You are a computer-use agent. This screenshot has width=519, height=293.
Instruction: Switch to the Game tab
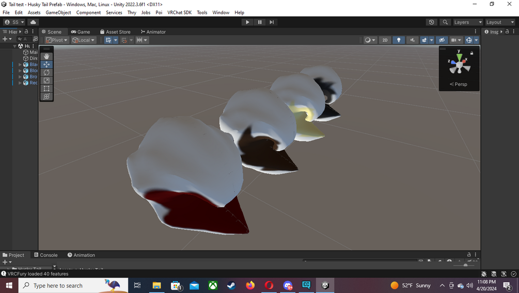pos(81,32)
